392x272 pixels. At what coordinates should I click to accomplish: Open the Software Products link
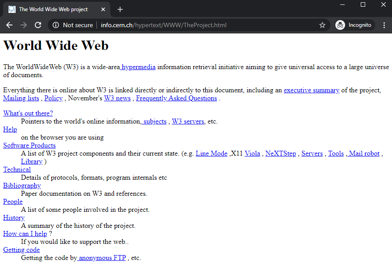[29, 145]
